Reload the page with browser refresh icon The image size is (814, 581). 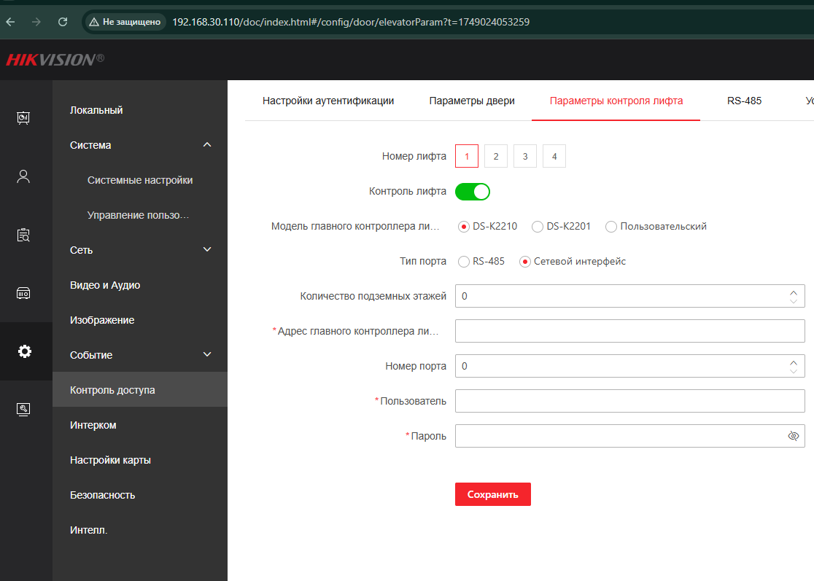(63, 22)
